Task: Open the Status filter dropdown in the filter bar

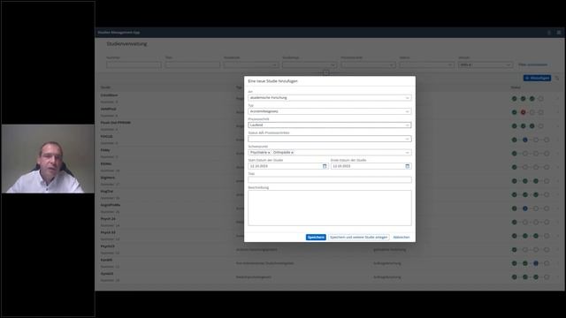Action: tap(427, 64)
